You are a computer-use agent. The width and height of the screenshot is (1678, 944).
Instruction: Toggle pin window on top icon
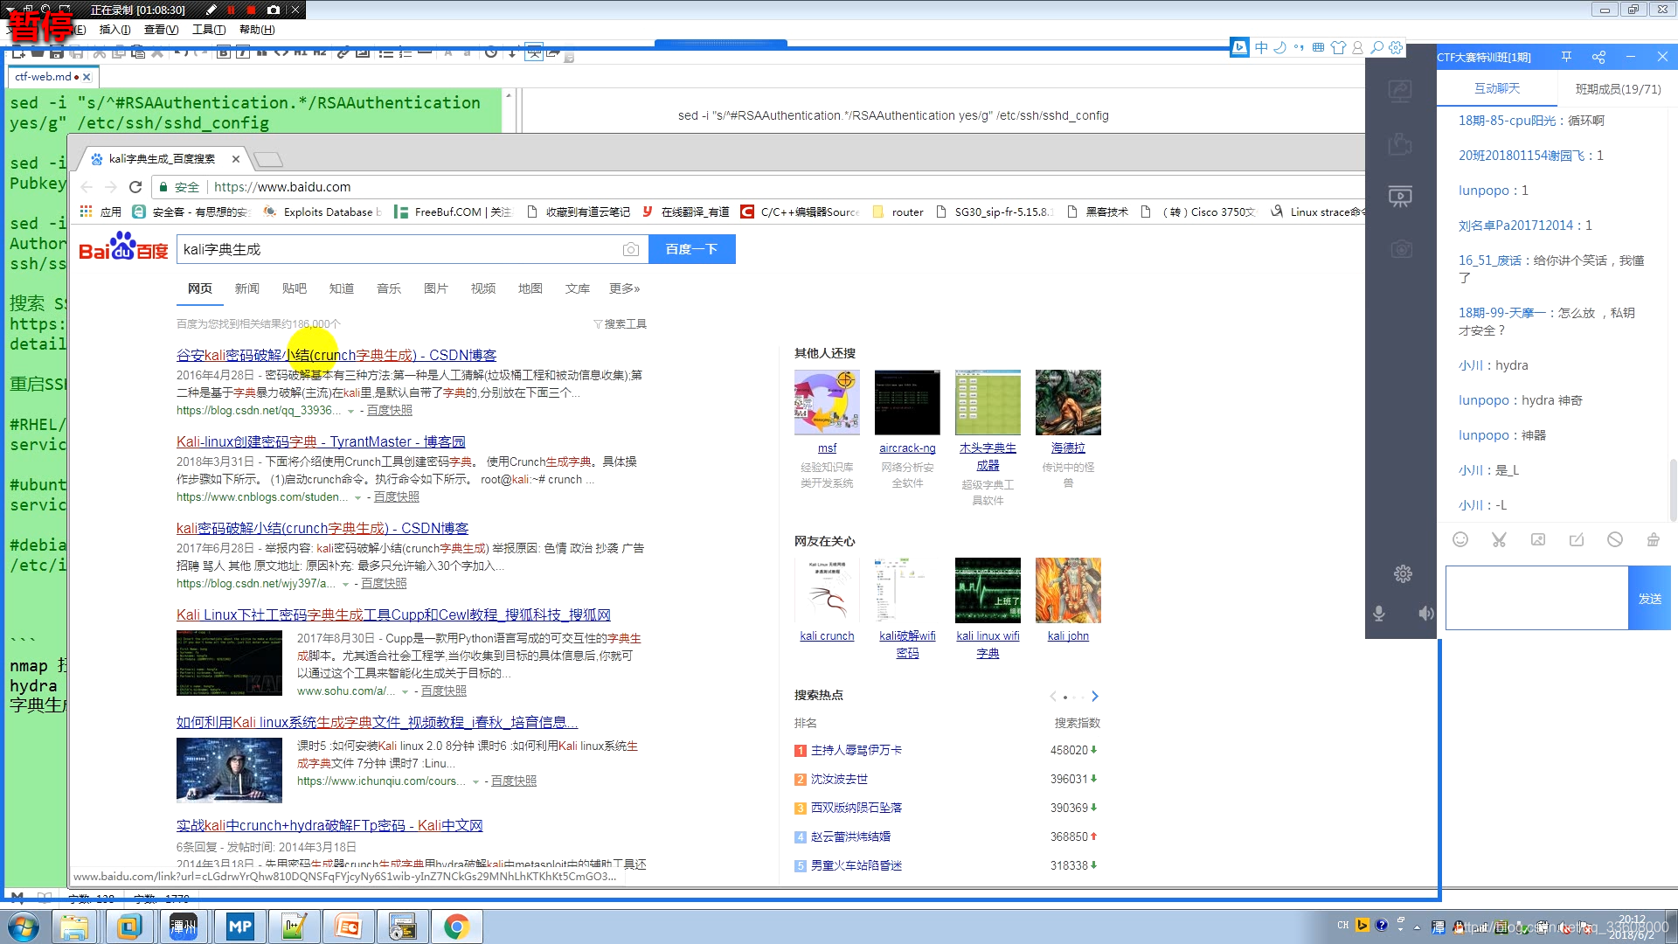[1566, 57]
